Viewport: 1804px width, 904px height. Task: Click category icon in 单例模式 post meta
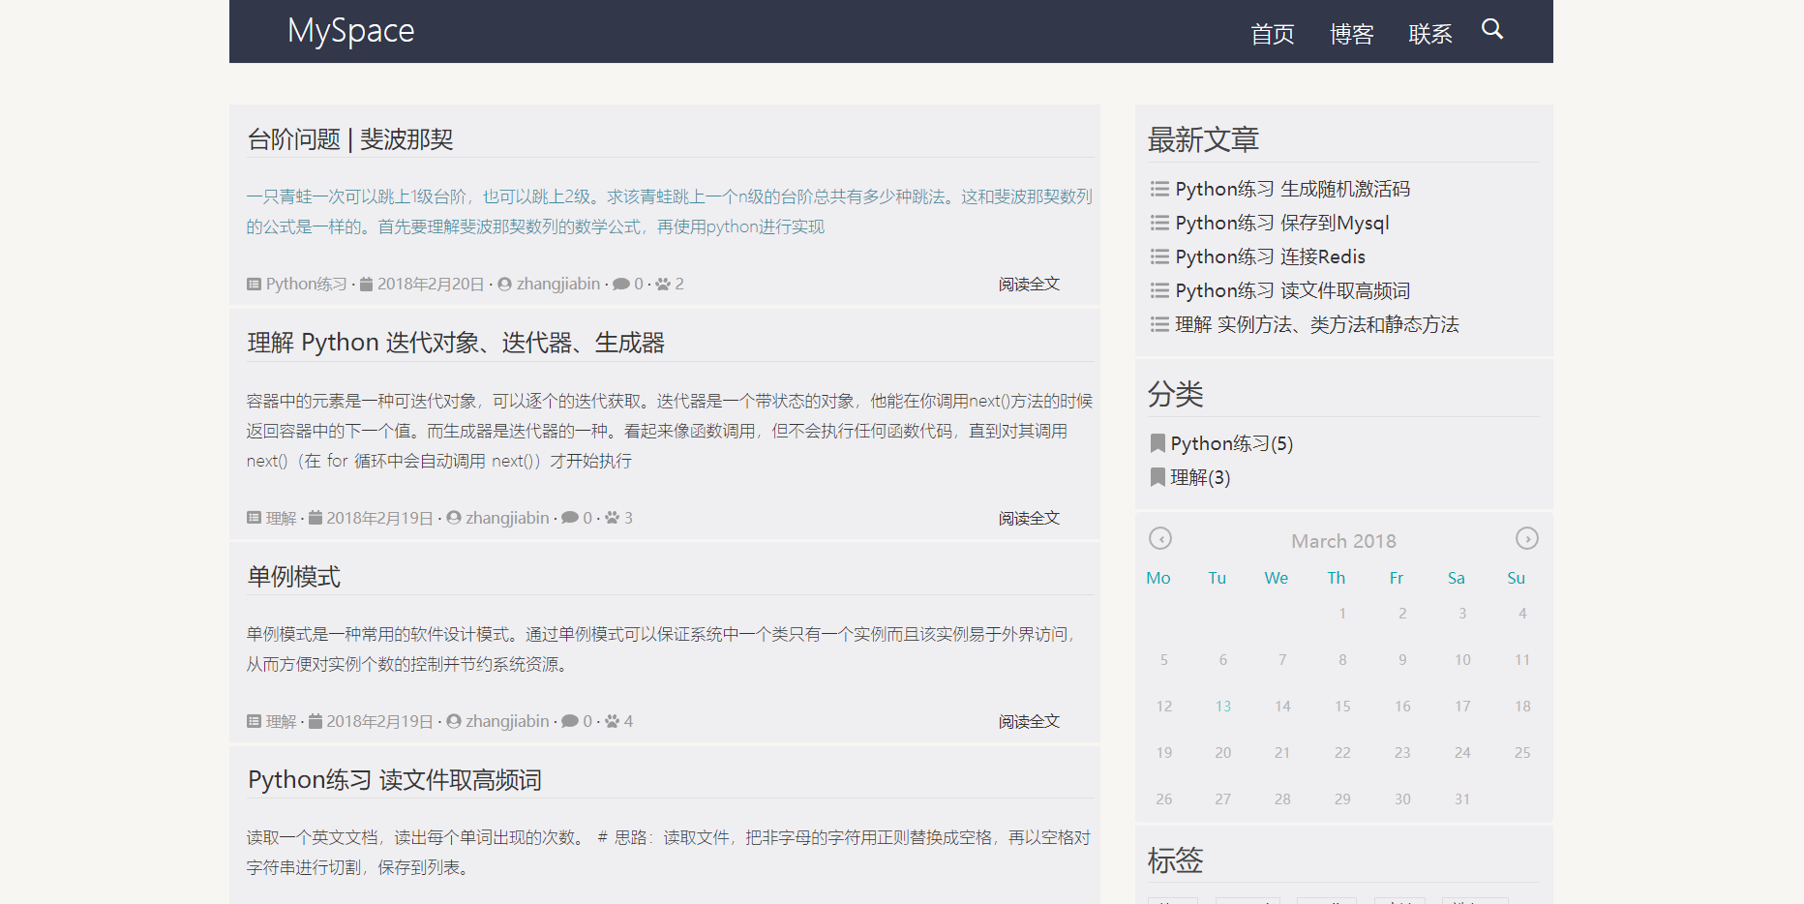(255, 722)
